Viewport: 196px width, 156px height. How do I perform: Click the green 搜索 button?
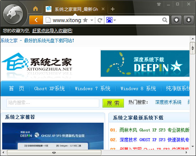click(113, 103)
